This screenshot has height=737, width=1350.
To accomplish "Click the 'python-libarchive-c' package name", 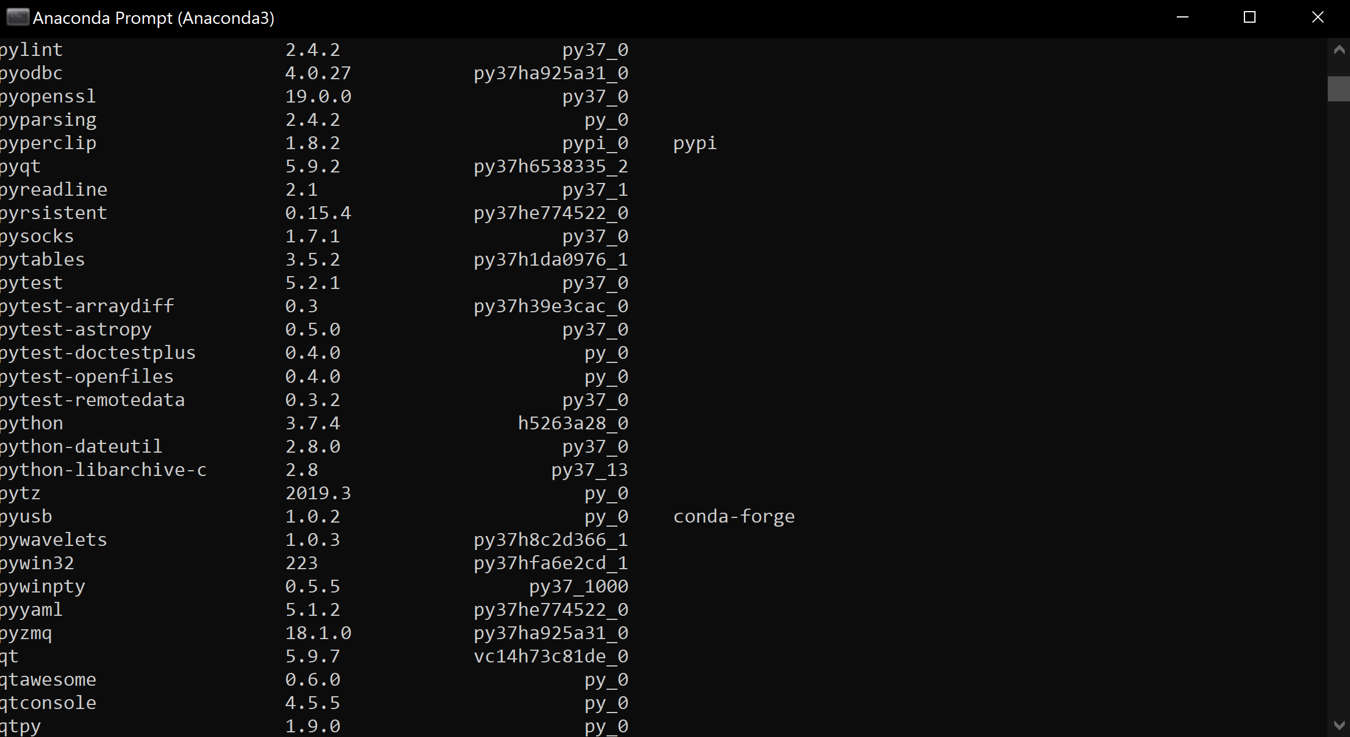I will coord(103,470).
